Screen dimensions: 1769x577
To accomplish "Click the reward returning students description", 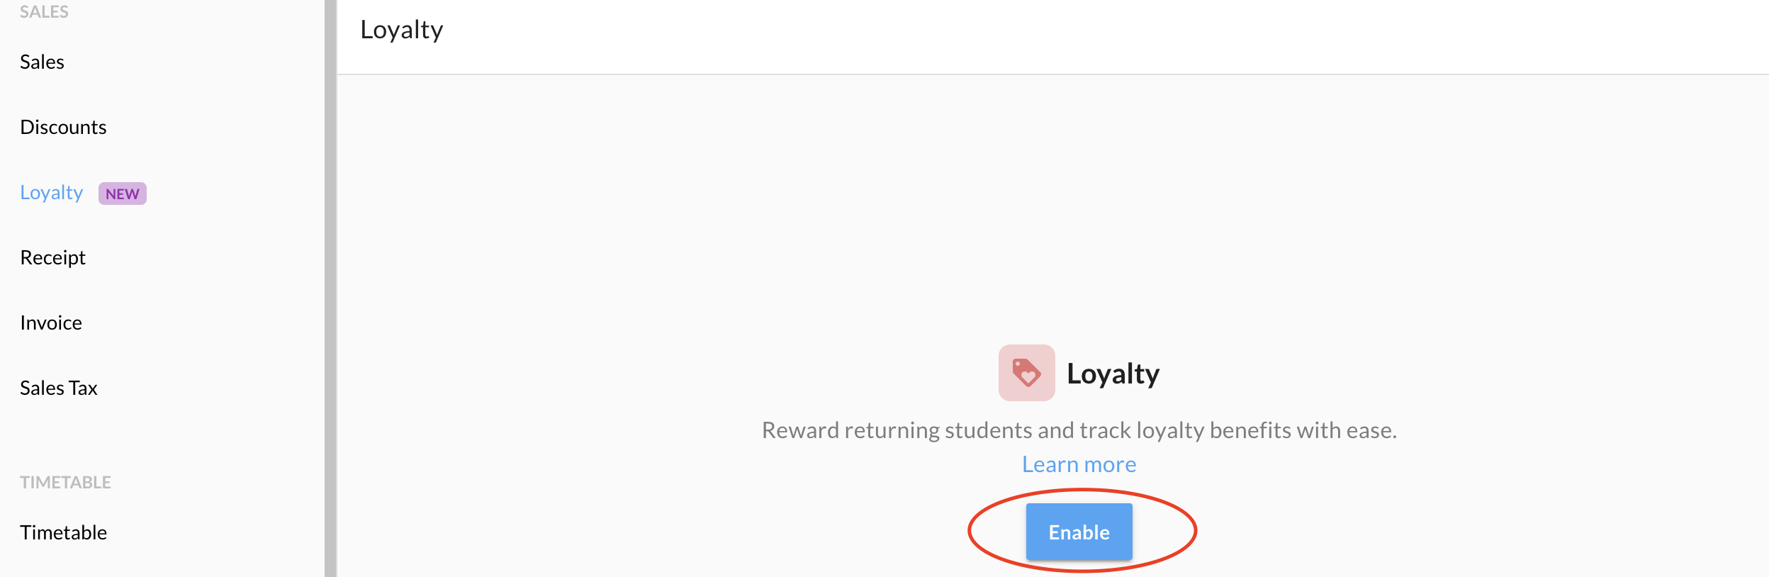I will [x=1079, y=430].
